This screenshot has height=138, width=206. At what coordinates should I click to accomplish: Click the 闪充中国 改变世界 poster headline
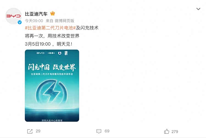pyautogui.click(x=52, y=67)
